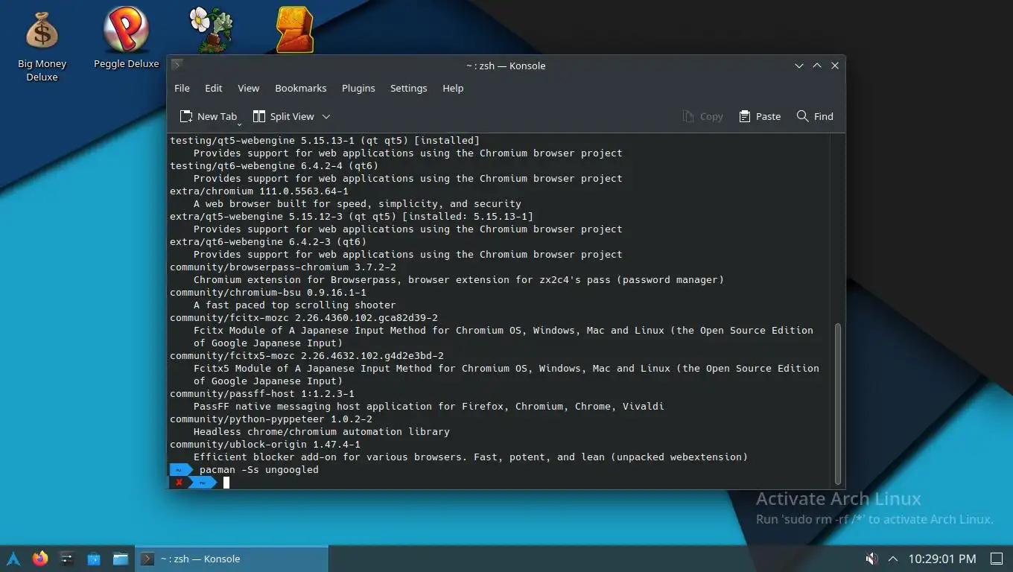Screen dimensions: 1013x572
Task: Click the 'extra/chromium 111.0.5563.64-1' line
Action: [259, 191]
